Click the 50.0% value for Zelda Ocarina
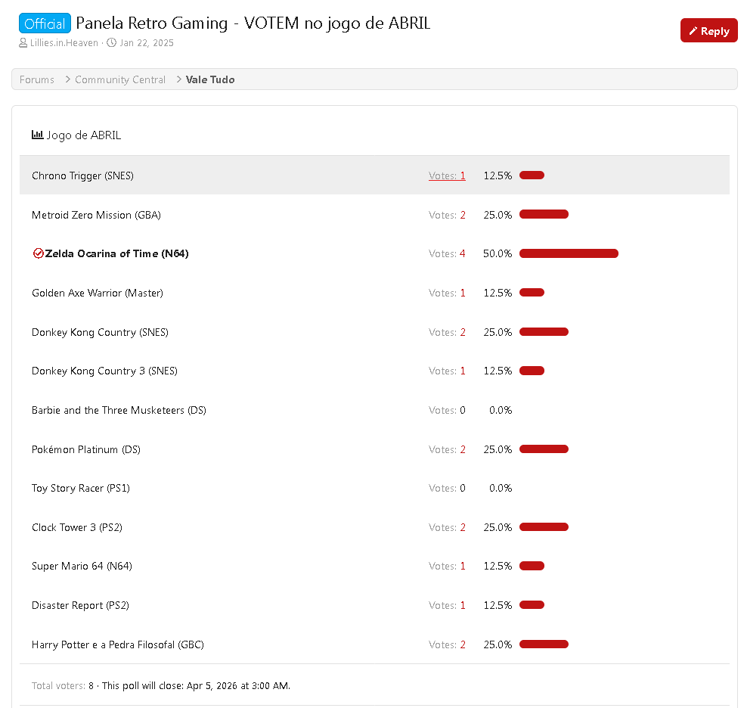Image resolution: width=744 pixels, height=708 pixels. point(498,254)
